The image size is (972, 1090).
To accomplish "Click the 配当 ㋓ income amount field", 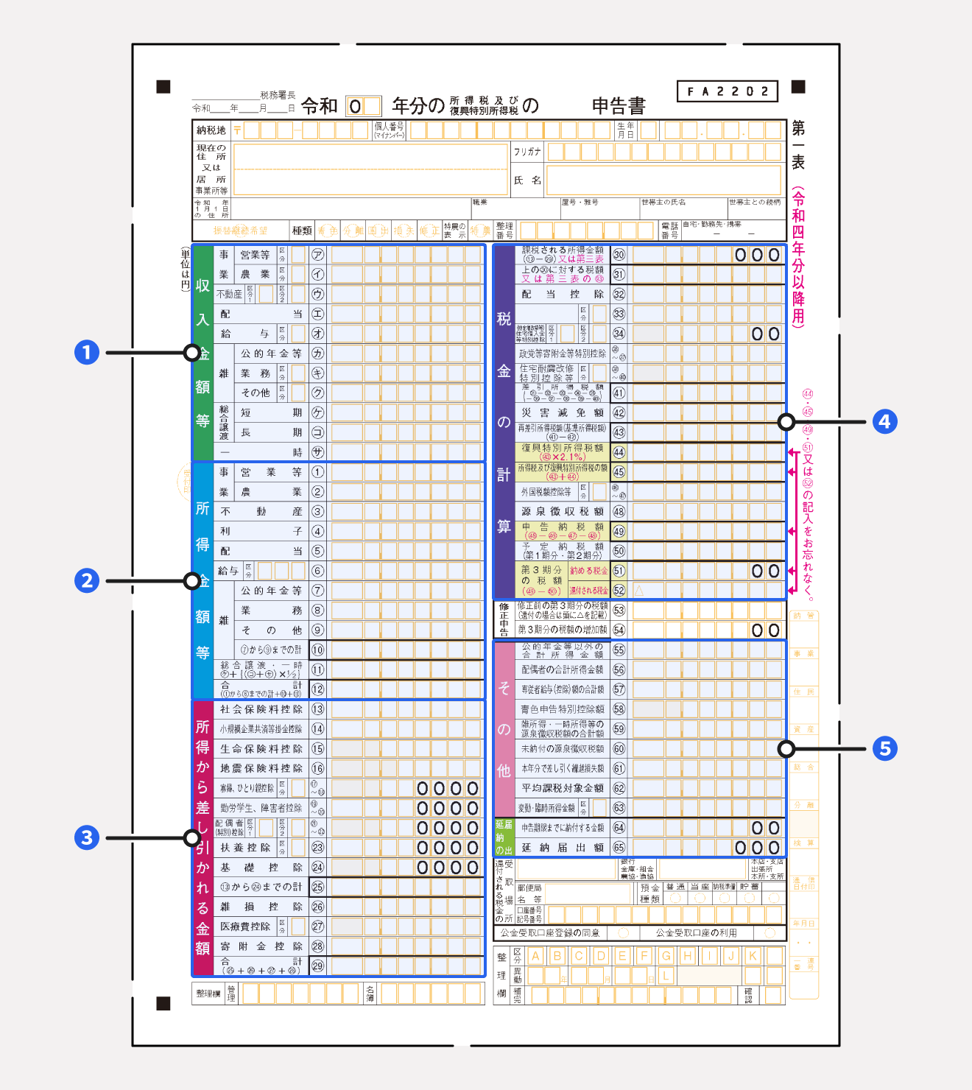I will [407, 314].
